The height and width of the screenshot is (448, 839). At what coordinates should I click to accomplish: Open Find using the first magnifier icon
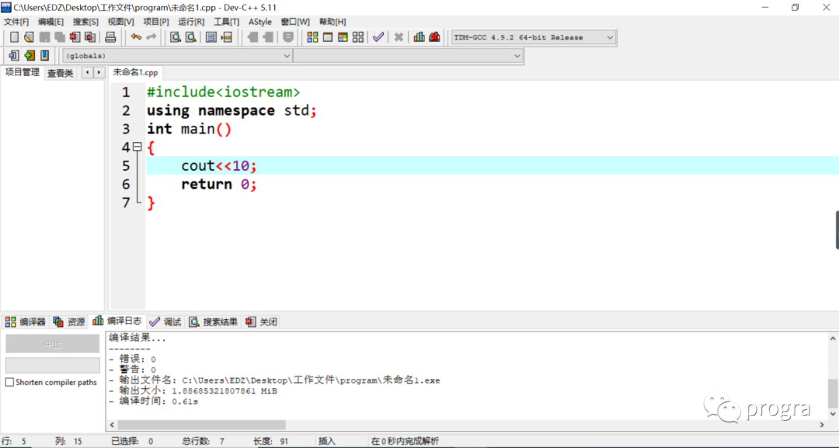[175, 37]
